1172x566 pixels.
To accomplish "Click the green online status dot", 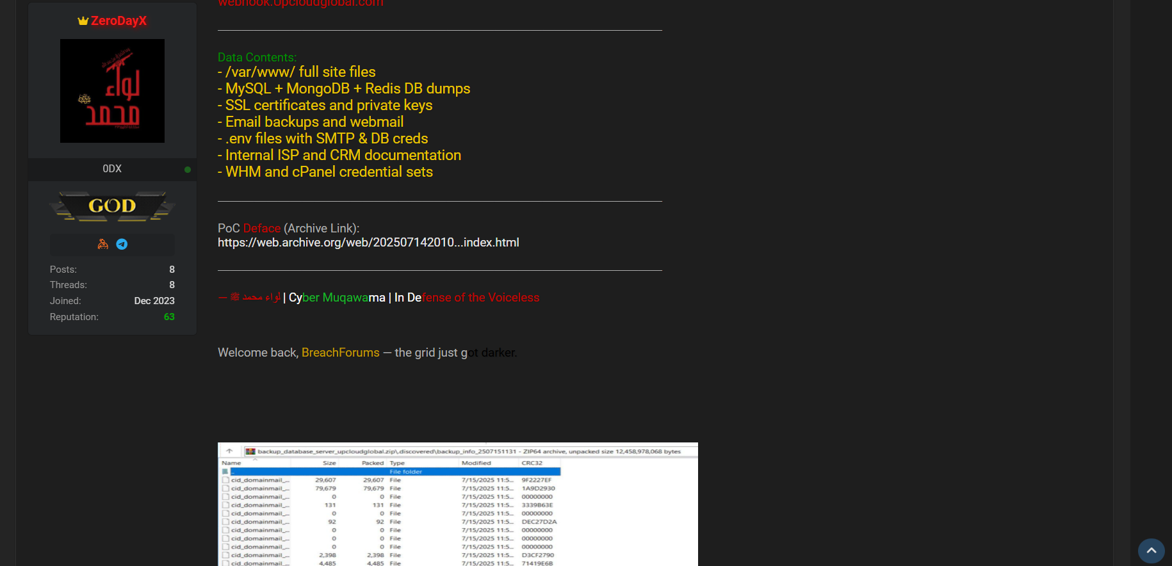I will click(x=188, y=170).
